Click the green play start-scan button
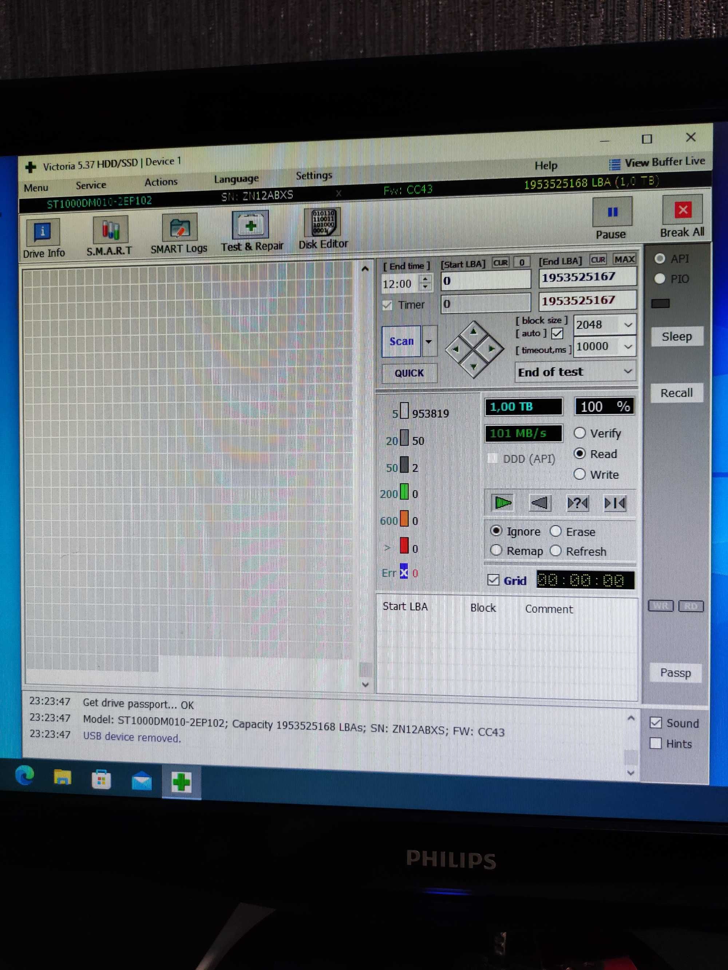Viewport: 728px width, 970px height. pyautogui.click(x=502, y=502)
